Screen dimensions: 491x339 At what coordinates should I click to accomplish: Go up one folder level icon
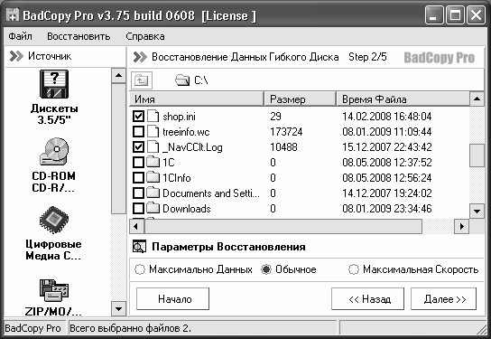coord(142,80)
